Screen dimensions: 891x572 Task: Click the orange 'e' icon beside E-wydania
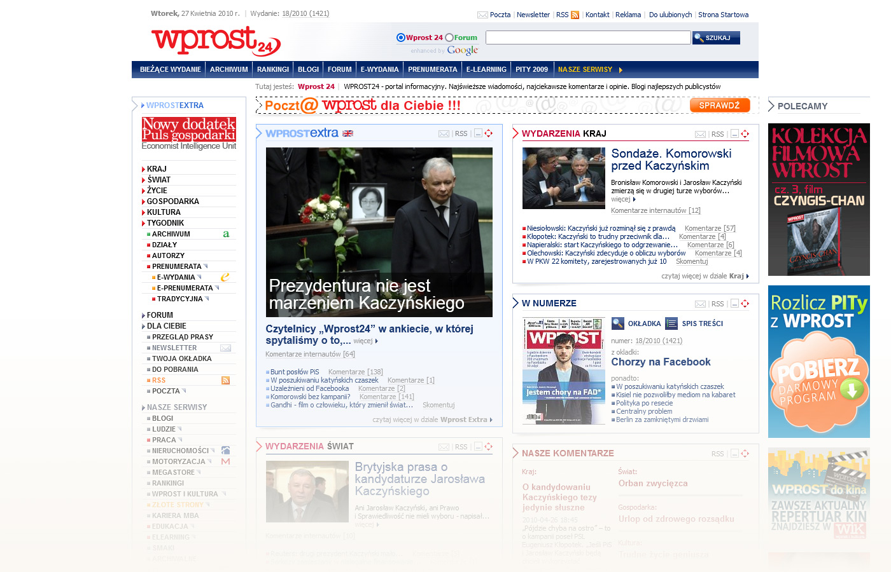tap(225, 277)
